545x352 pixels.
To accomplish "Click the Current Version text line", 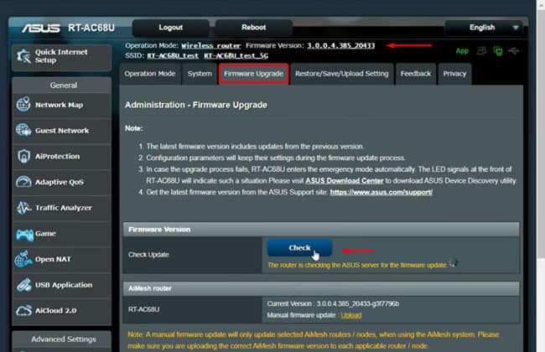I will coord(333,303).
